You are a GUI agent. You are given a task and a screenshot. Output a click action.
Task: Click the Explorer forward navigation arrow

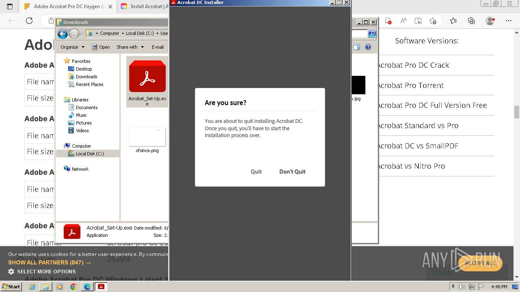click(x=74, y=34)
